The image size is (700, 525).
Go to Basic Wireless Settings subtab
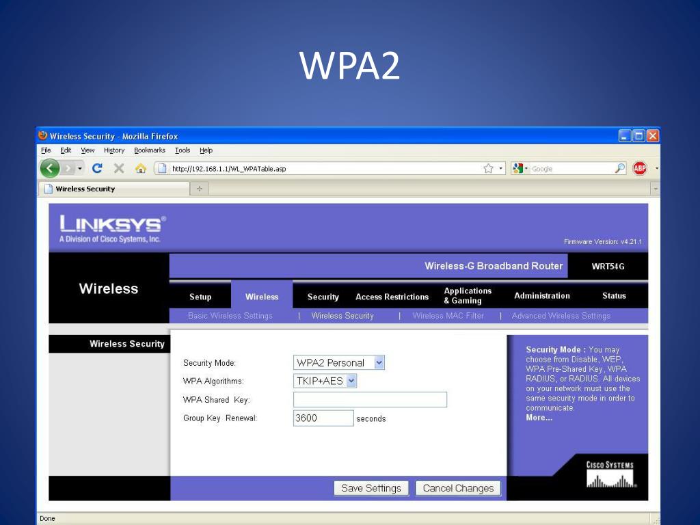pyautogui.click(x=230, y=316)
